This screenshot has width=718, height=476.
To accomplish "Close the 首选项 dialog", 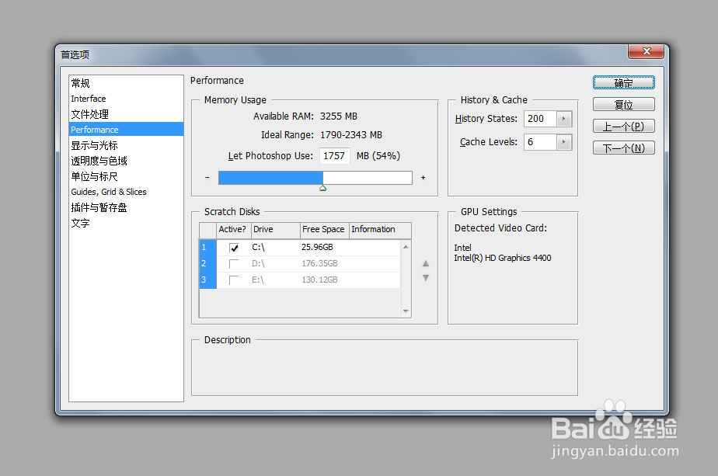I will coord(646,51).
